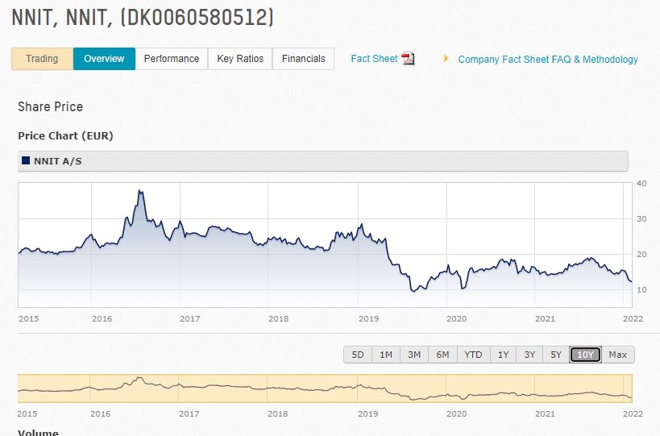Open the Fact Sheet link
The width and height of the screenshot is (660, 436).
[374, 59]
